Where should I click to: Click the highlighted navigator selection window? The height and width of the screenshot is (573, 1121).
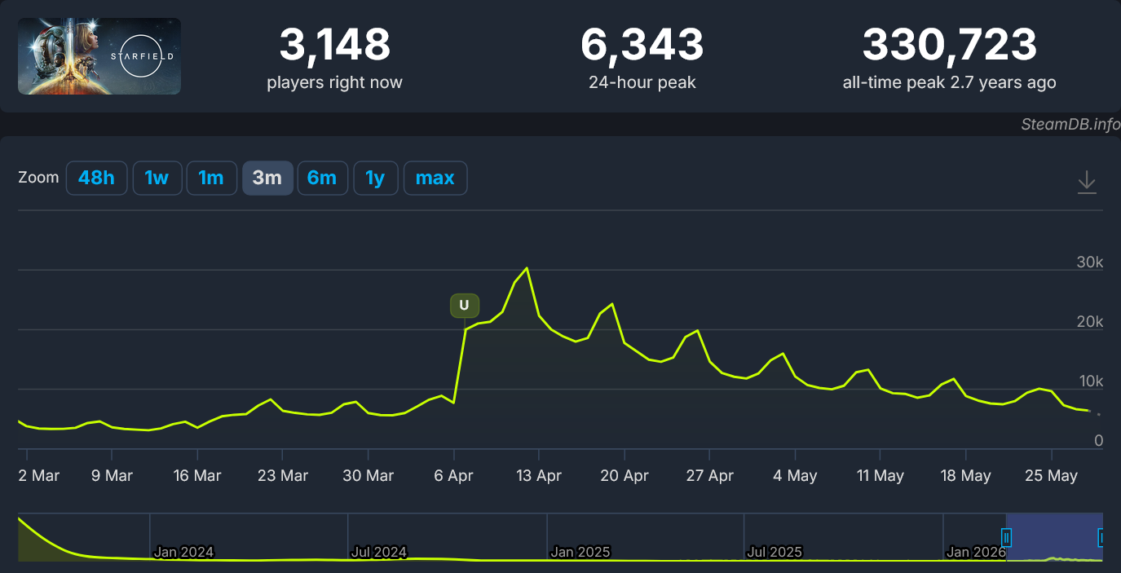tap(1054, 537)
